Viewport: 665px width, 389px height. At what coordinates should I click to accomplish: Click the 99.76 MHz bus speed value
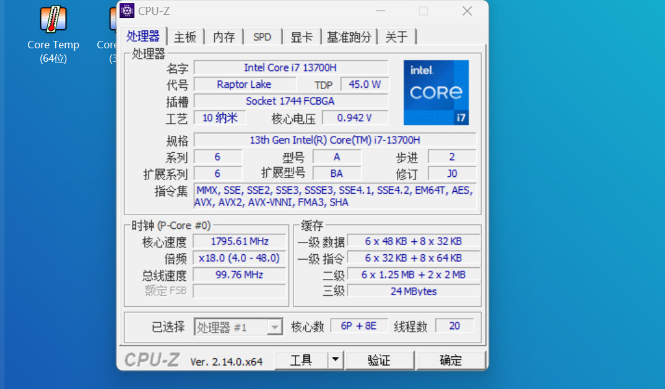[240, 275]
